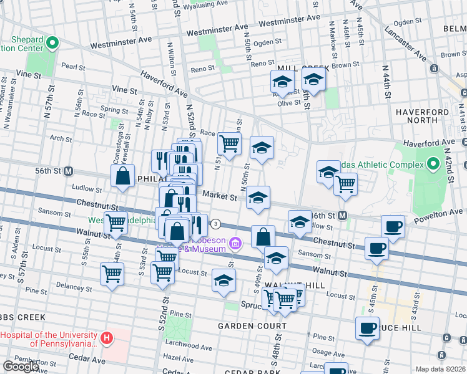Click the front shopping cart marker on Spruce St

pyautogui.click(x=285, y=301)
